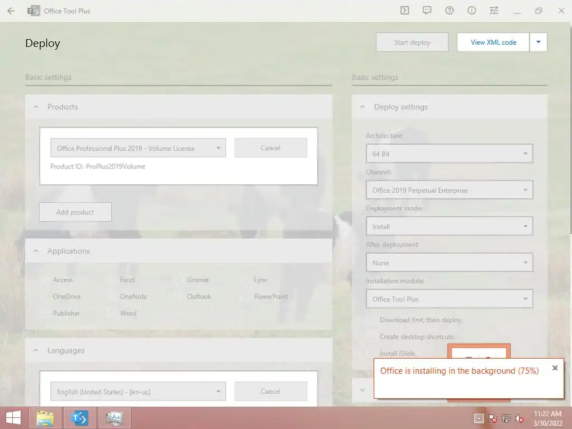Viewport: 572px width, 429px height.
Task: Open the network tray icon
Action: (506, 418)
